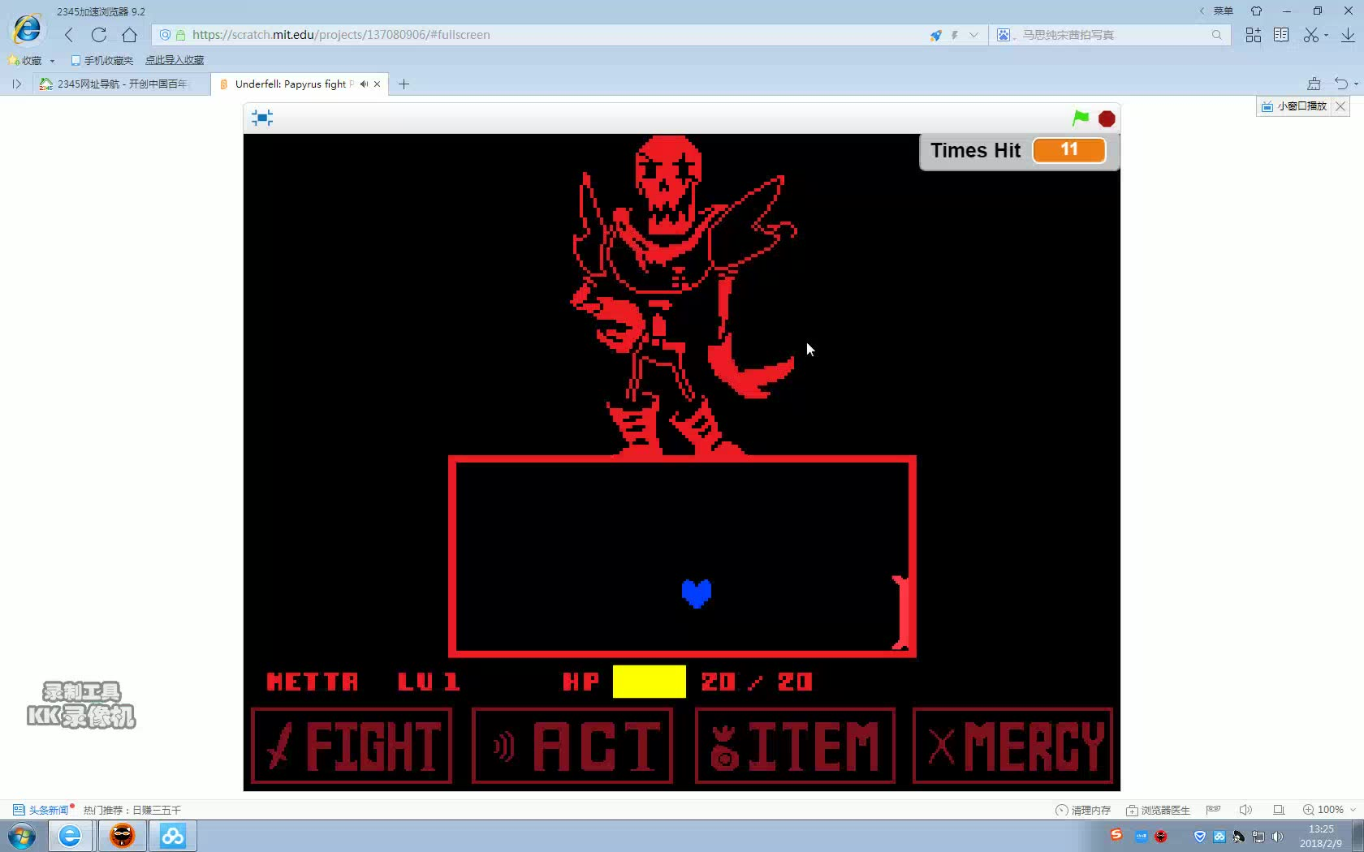Click the blue soul heart
The height and width of the screenshot is (852, 1364).
click(697, 594)
